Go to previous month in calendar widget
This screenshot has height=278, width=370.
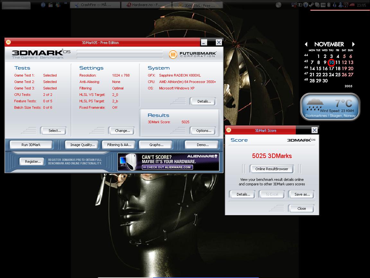306,44
